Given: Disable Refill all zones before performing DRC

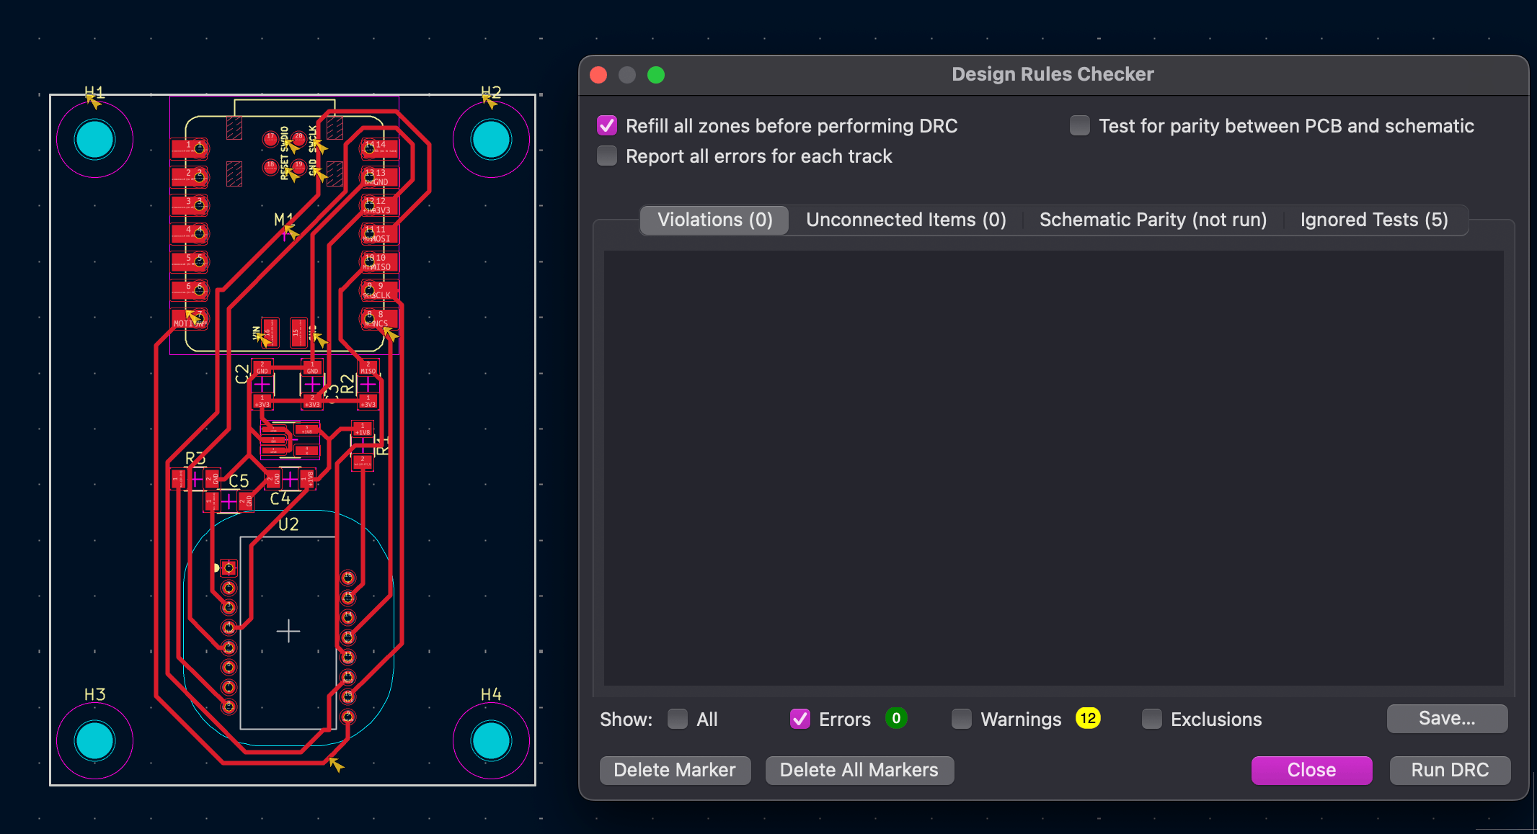Looking at the screenshot, I should pos(606,125).
